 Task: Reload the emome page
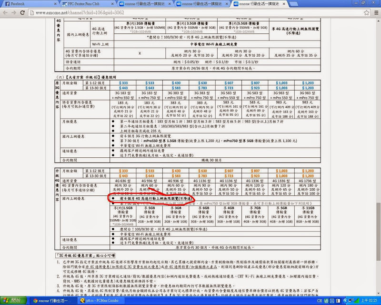22,13
